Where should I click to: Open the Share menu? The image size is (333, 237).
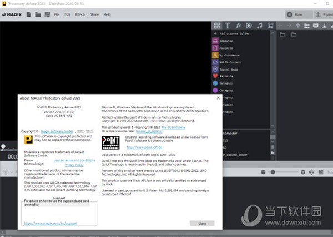coord(94,14)
